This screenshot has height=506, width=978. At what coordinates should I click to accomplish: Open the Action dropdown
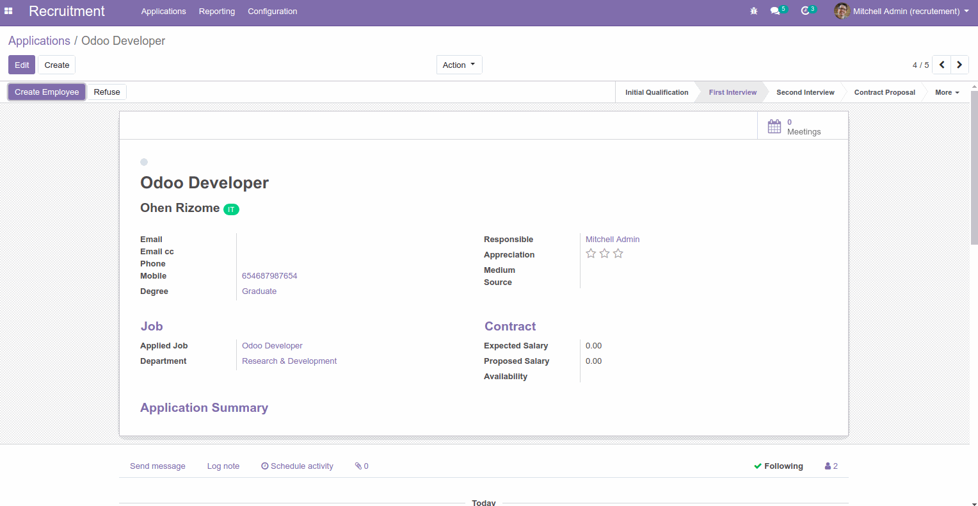pyautogui.click(x=459, y=65)
